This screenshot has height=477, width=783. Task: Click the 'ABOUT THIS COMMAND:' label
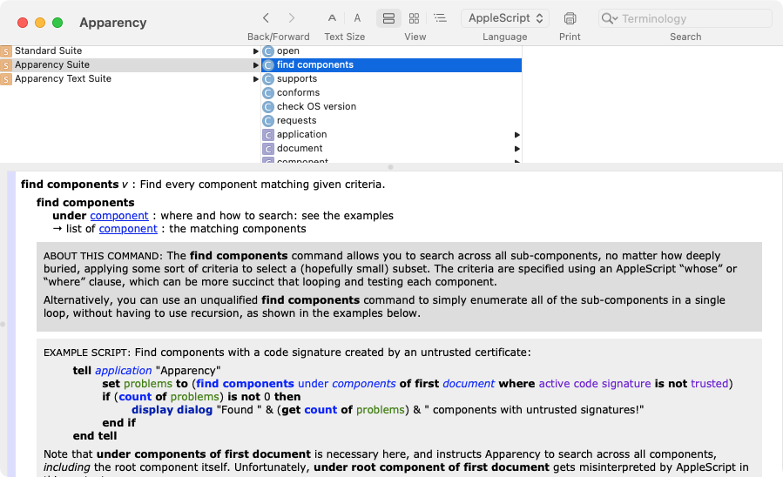tap(103, 256)
